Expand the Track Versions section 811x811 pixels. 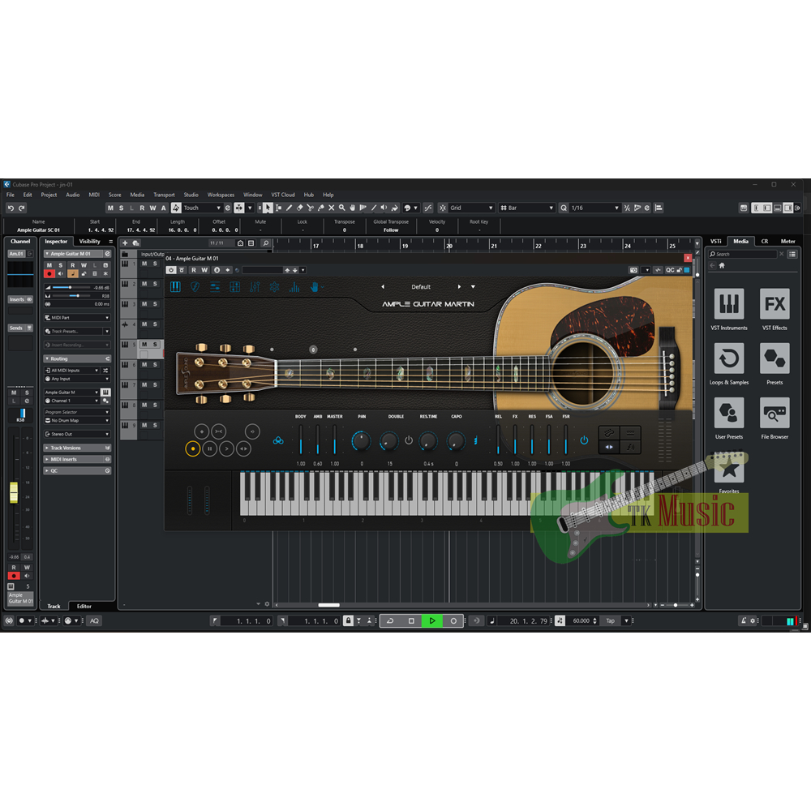click(77, 448)
